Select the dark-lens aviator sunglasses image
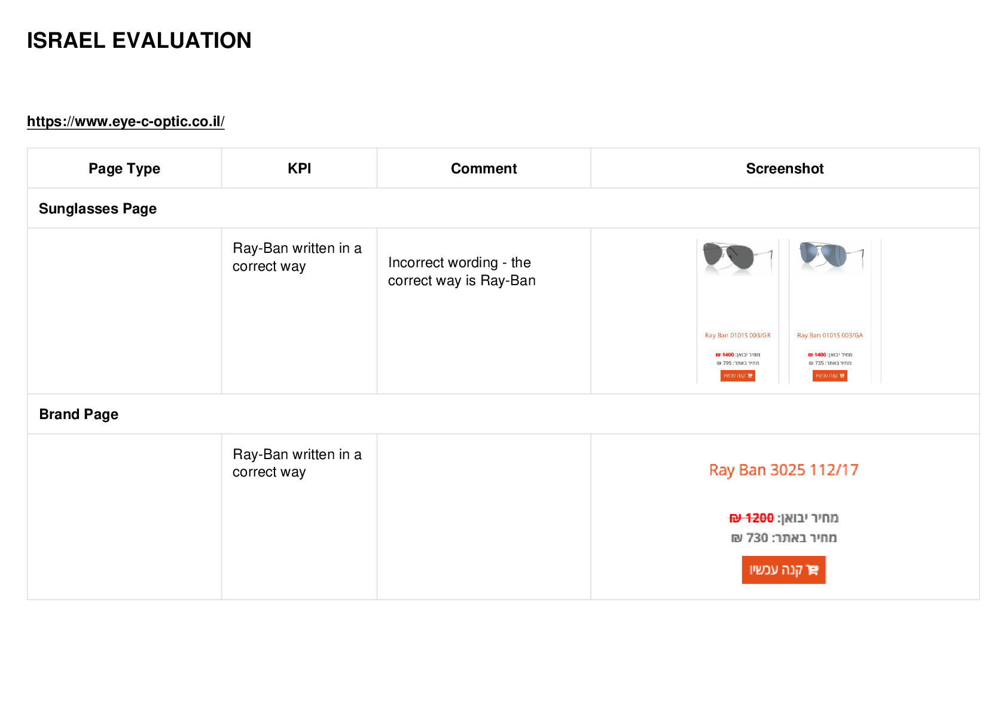Image resolution: width=1007 pixels, height=712 pixels. (737, 258)
